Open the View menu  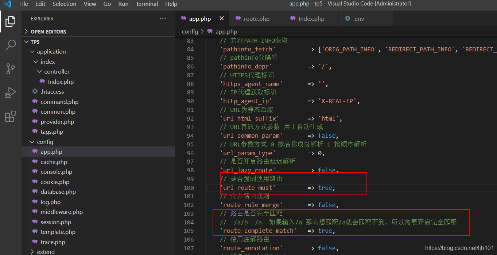90,4
